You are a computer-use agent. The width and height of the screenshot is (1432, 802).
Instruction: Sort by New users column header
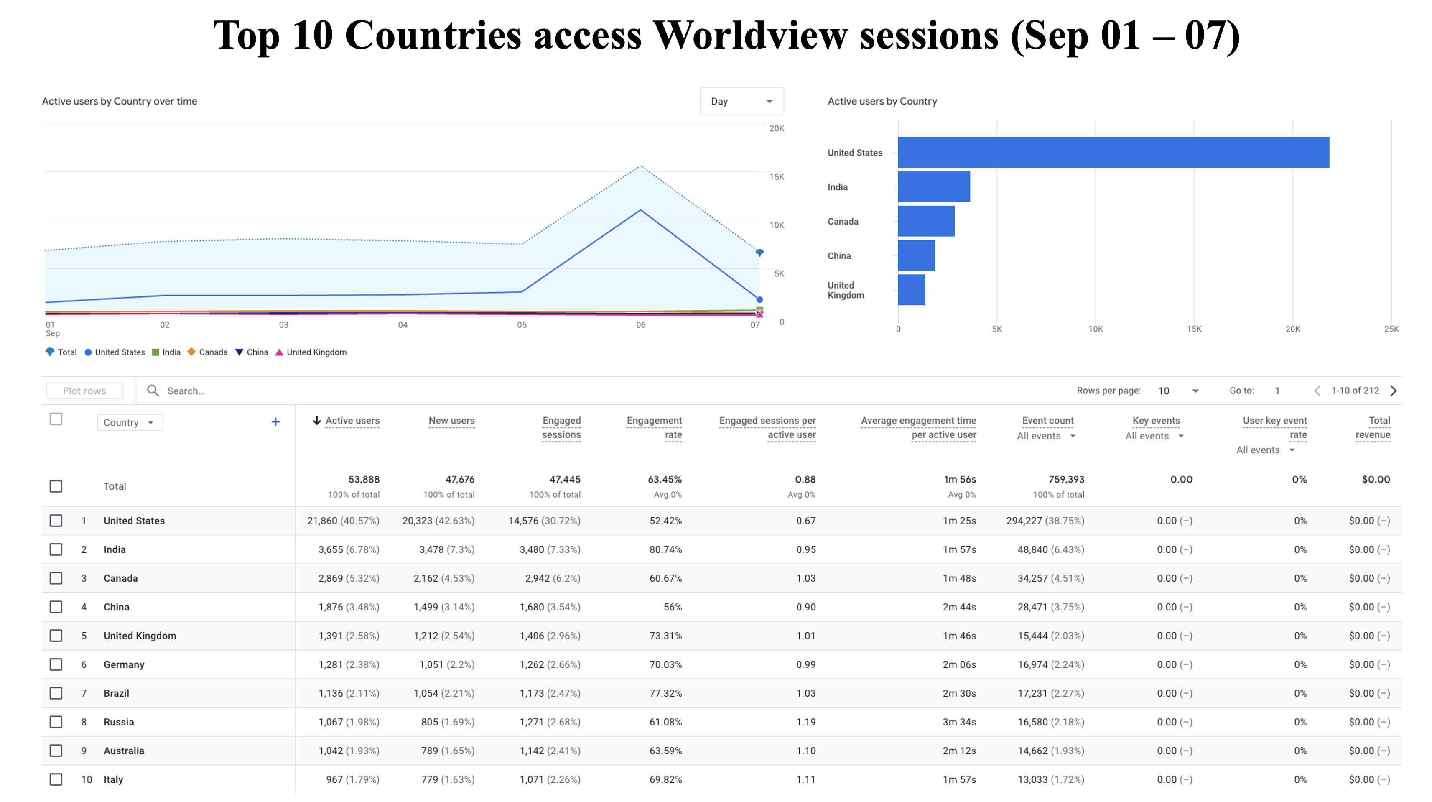tap(451, 421)
